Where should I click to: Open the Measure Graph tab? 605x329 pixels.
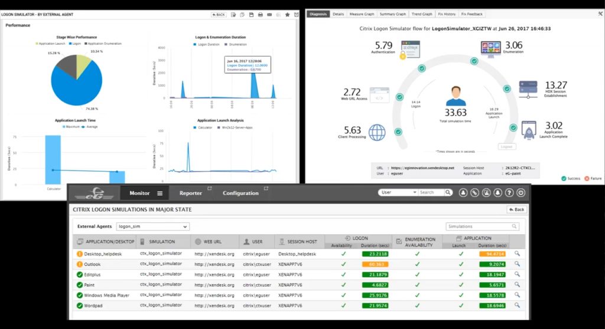pos(362,14)
